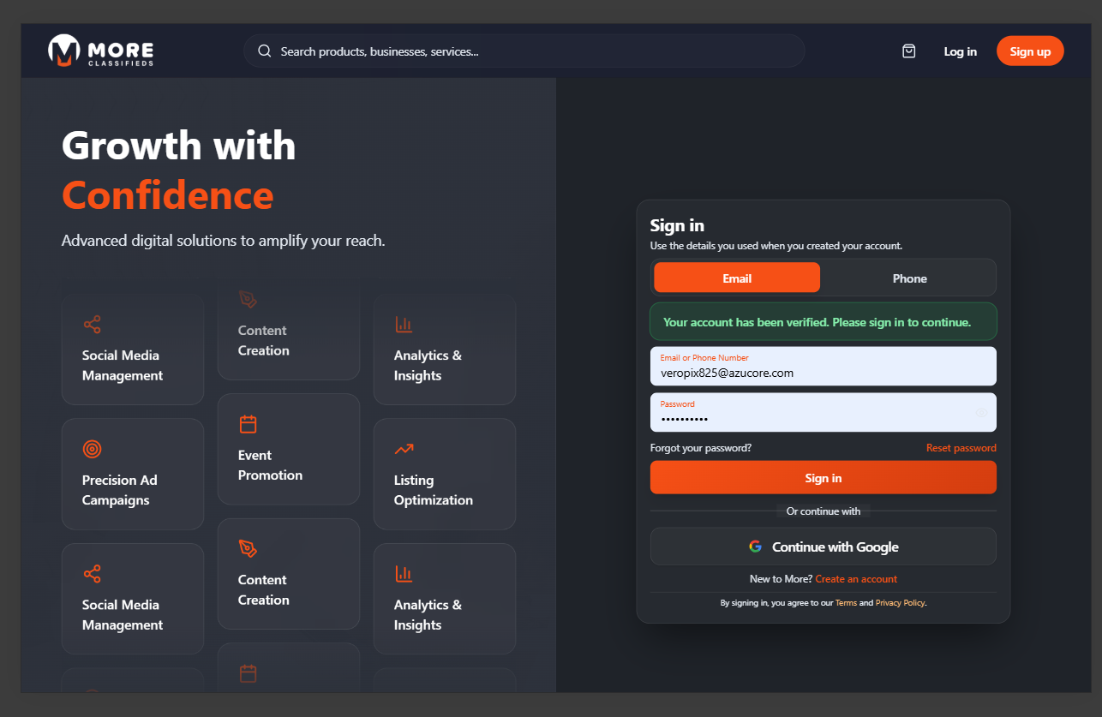Open the Create an account link
Screen dimensions: 1102x717
[x=856, y=579]
